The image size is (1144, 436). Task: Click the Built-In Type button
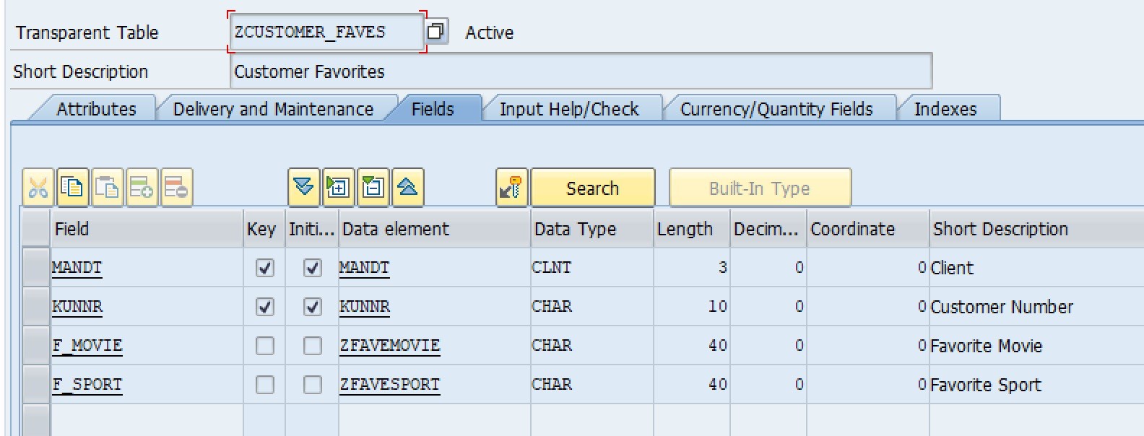click(759, 188)
